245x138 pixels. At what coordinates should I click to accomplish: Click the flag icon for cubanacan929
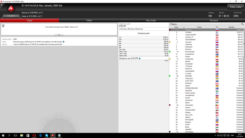coord(217,35)
